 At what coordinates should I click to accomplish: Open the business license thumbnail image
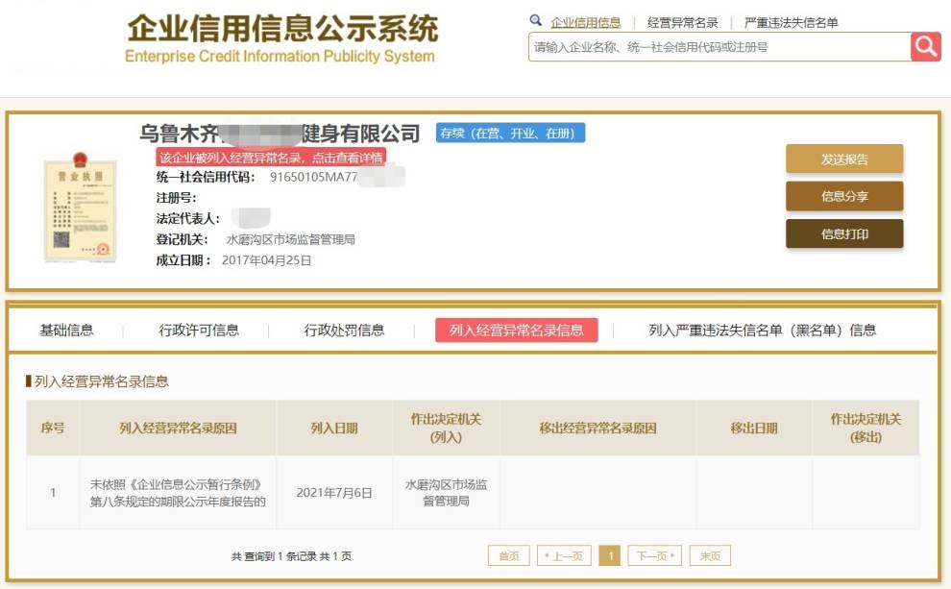click(80, 206)
